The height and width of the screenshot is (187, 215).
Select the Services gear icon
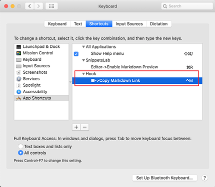[x=18, y=79]
